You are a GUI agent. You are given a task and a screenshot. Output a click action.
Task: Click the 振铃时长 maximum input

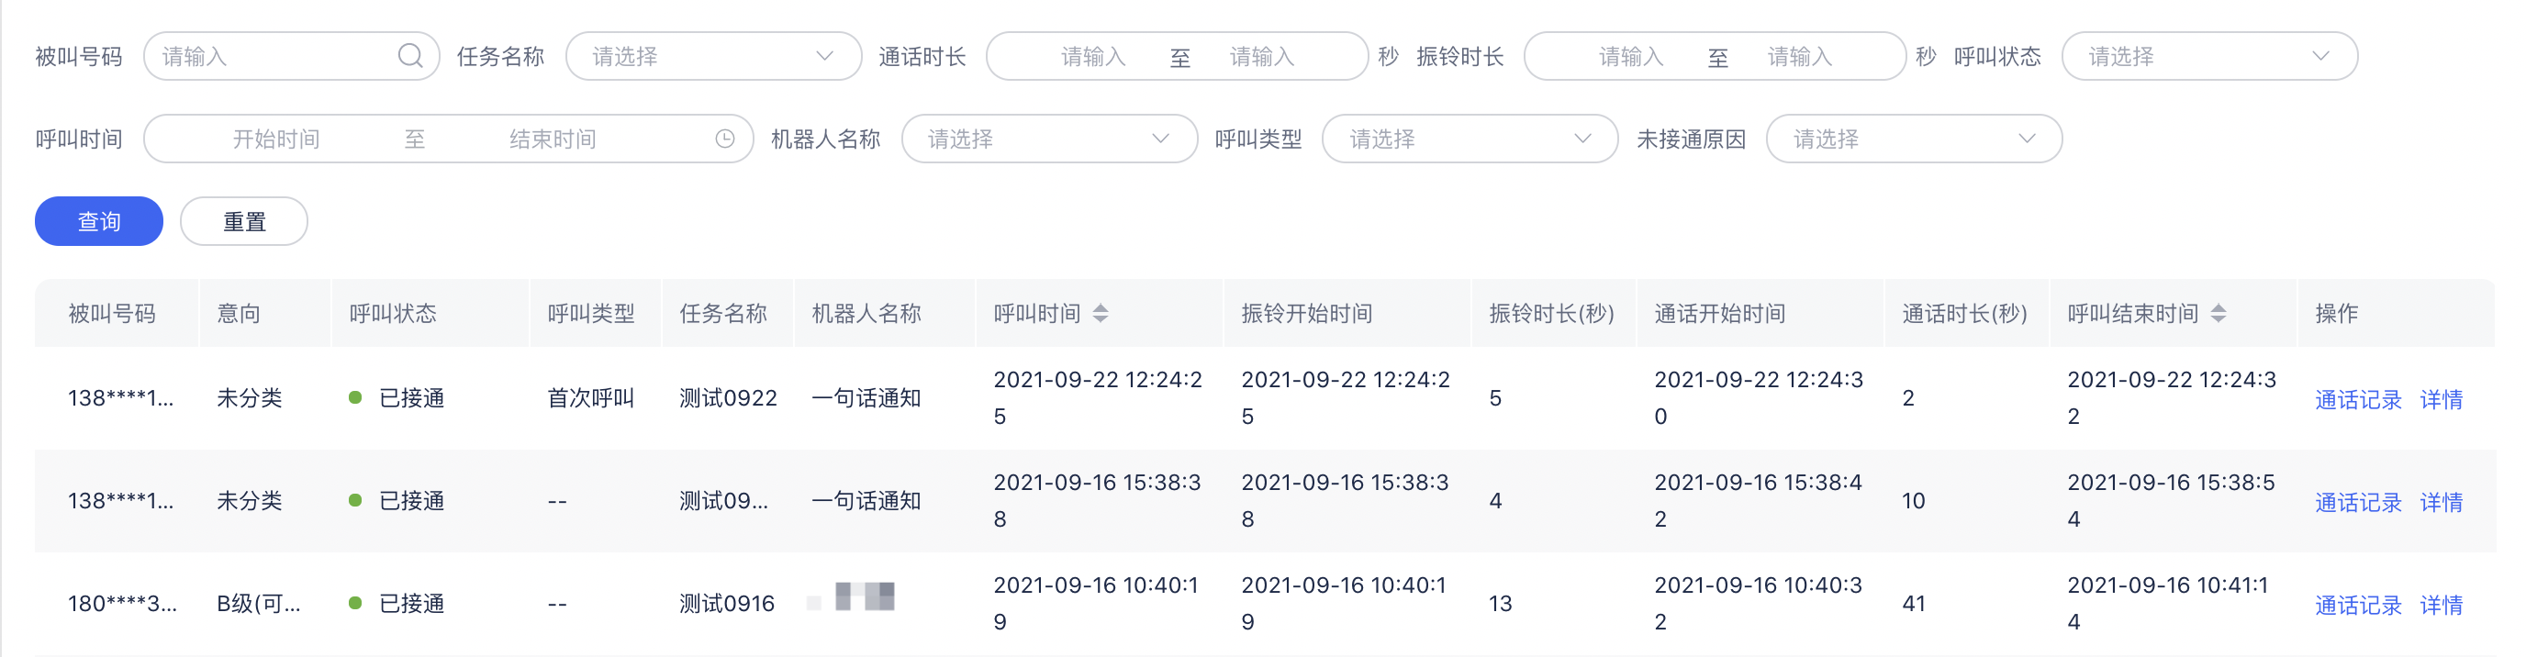(x=1799, y=57)
